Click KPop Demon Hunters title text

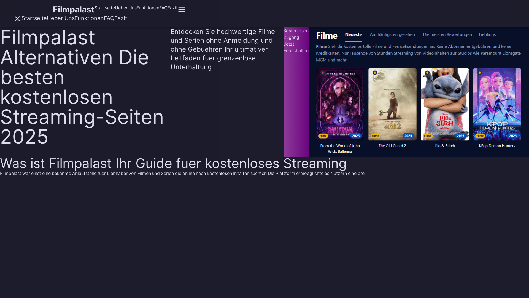[497, 146]
